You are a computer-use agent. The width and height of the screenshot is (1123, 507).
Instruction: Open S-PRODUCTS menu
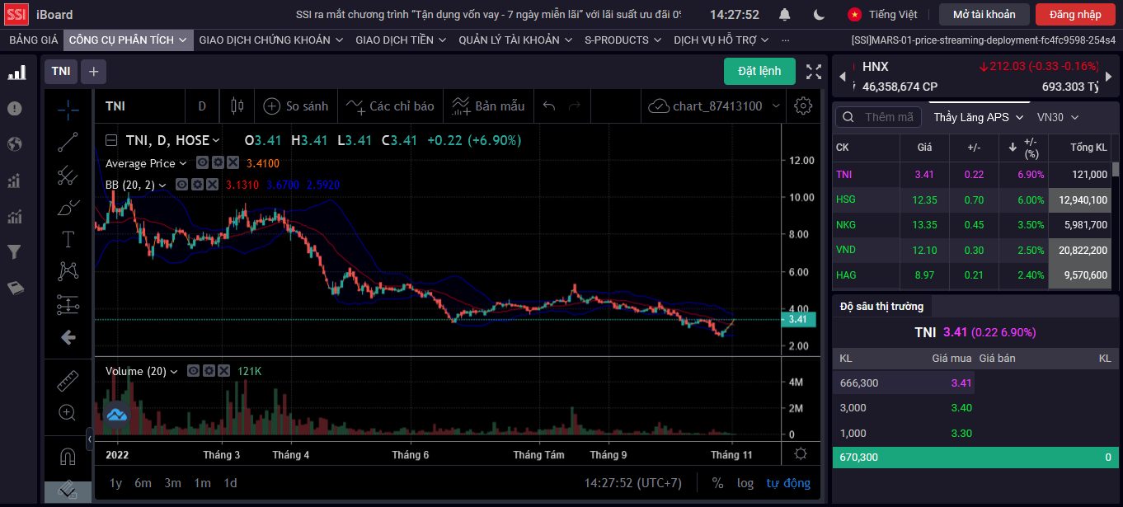click(x=624, y=40)
